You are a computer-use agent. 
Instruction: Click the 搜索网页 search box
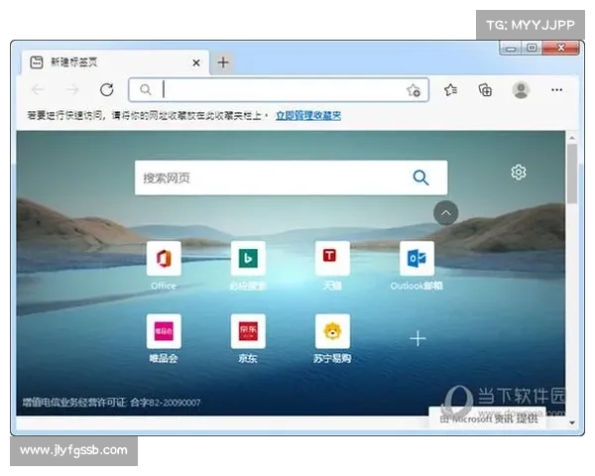291,178
